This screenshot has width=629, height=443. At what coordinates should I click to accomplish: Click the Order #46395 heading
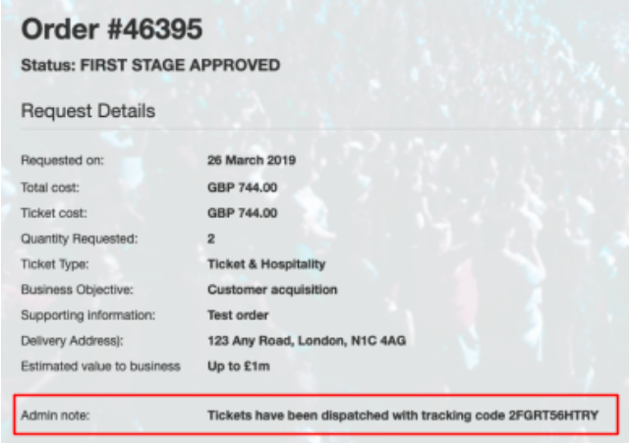111,29
